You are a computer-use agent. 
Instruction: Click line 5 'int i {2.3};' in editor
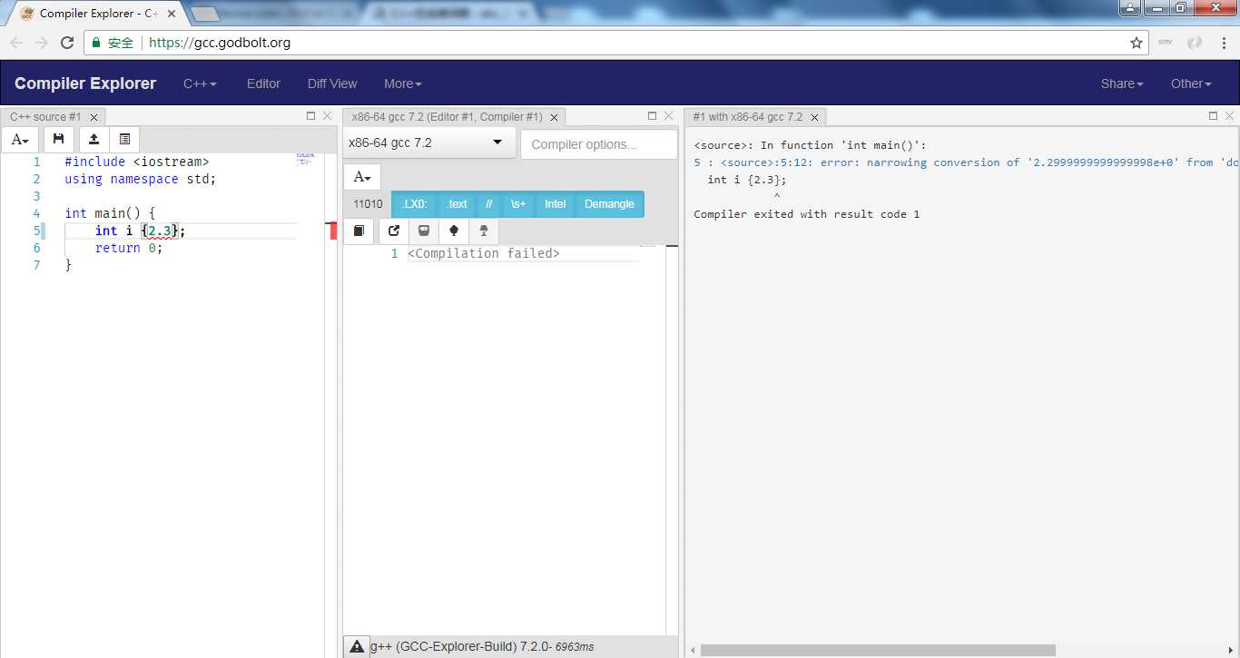[x=141, y=231]
